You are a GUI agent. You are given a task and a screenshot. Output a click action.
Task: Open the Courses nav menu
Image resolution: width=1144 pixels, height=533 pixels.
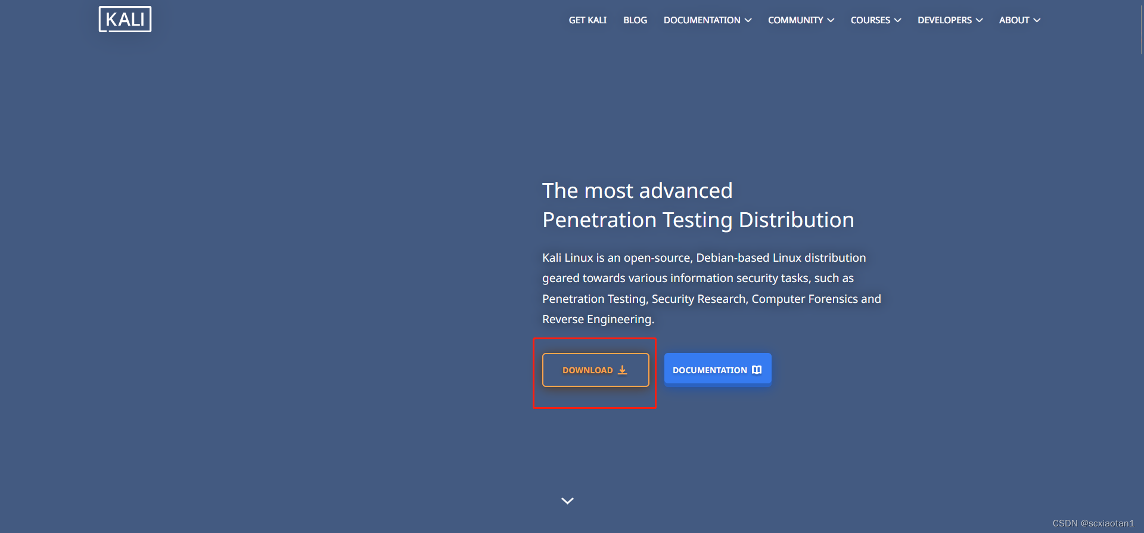pyautogui.click(x=871, y=20)
